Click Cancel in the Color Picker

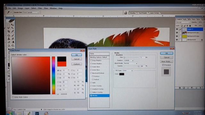coord(77,59)
